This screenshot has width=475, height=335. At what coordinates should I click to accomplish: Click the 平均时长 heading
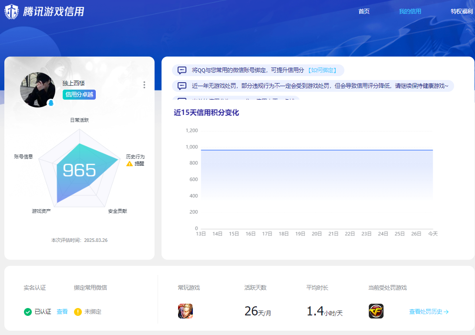pyautogui.click(x=317, y=288)
